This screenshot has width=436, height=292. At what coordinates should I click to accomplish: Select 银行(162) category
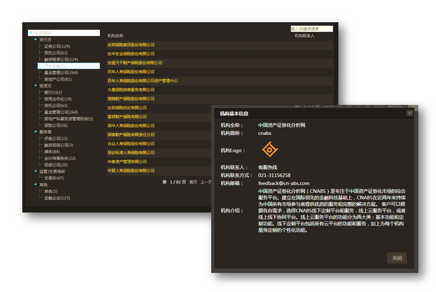pos(53,92)
